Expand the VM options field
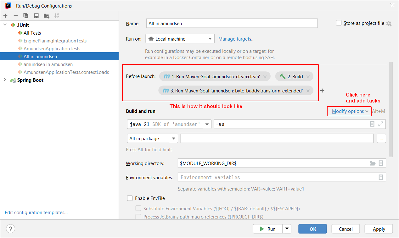The height and width of the screenshot is (238, 399). click(381, 124)
